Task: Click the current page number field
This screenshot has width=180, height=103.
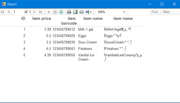Action: click(x=18, y=12)
